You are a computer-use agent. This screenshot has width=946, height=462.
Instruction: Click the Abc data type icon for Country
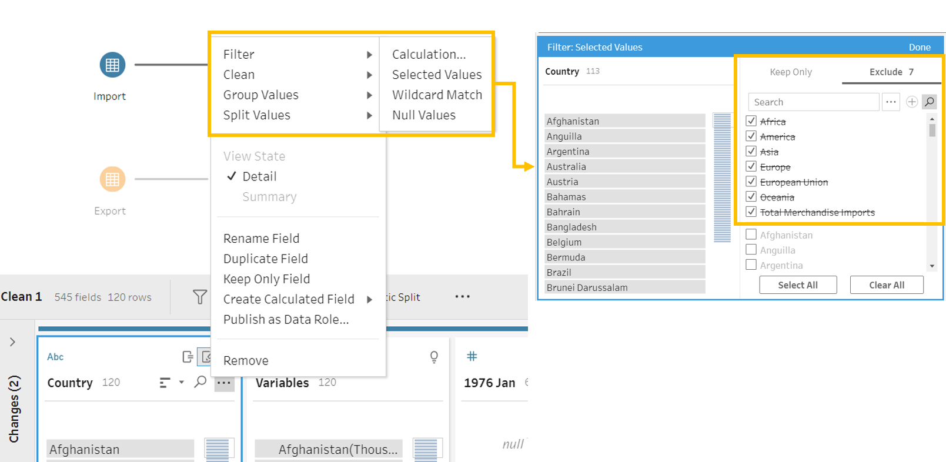pyautogui.click(x=55, y=357)
